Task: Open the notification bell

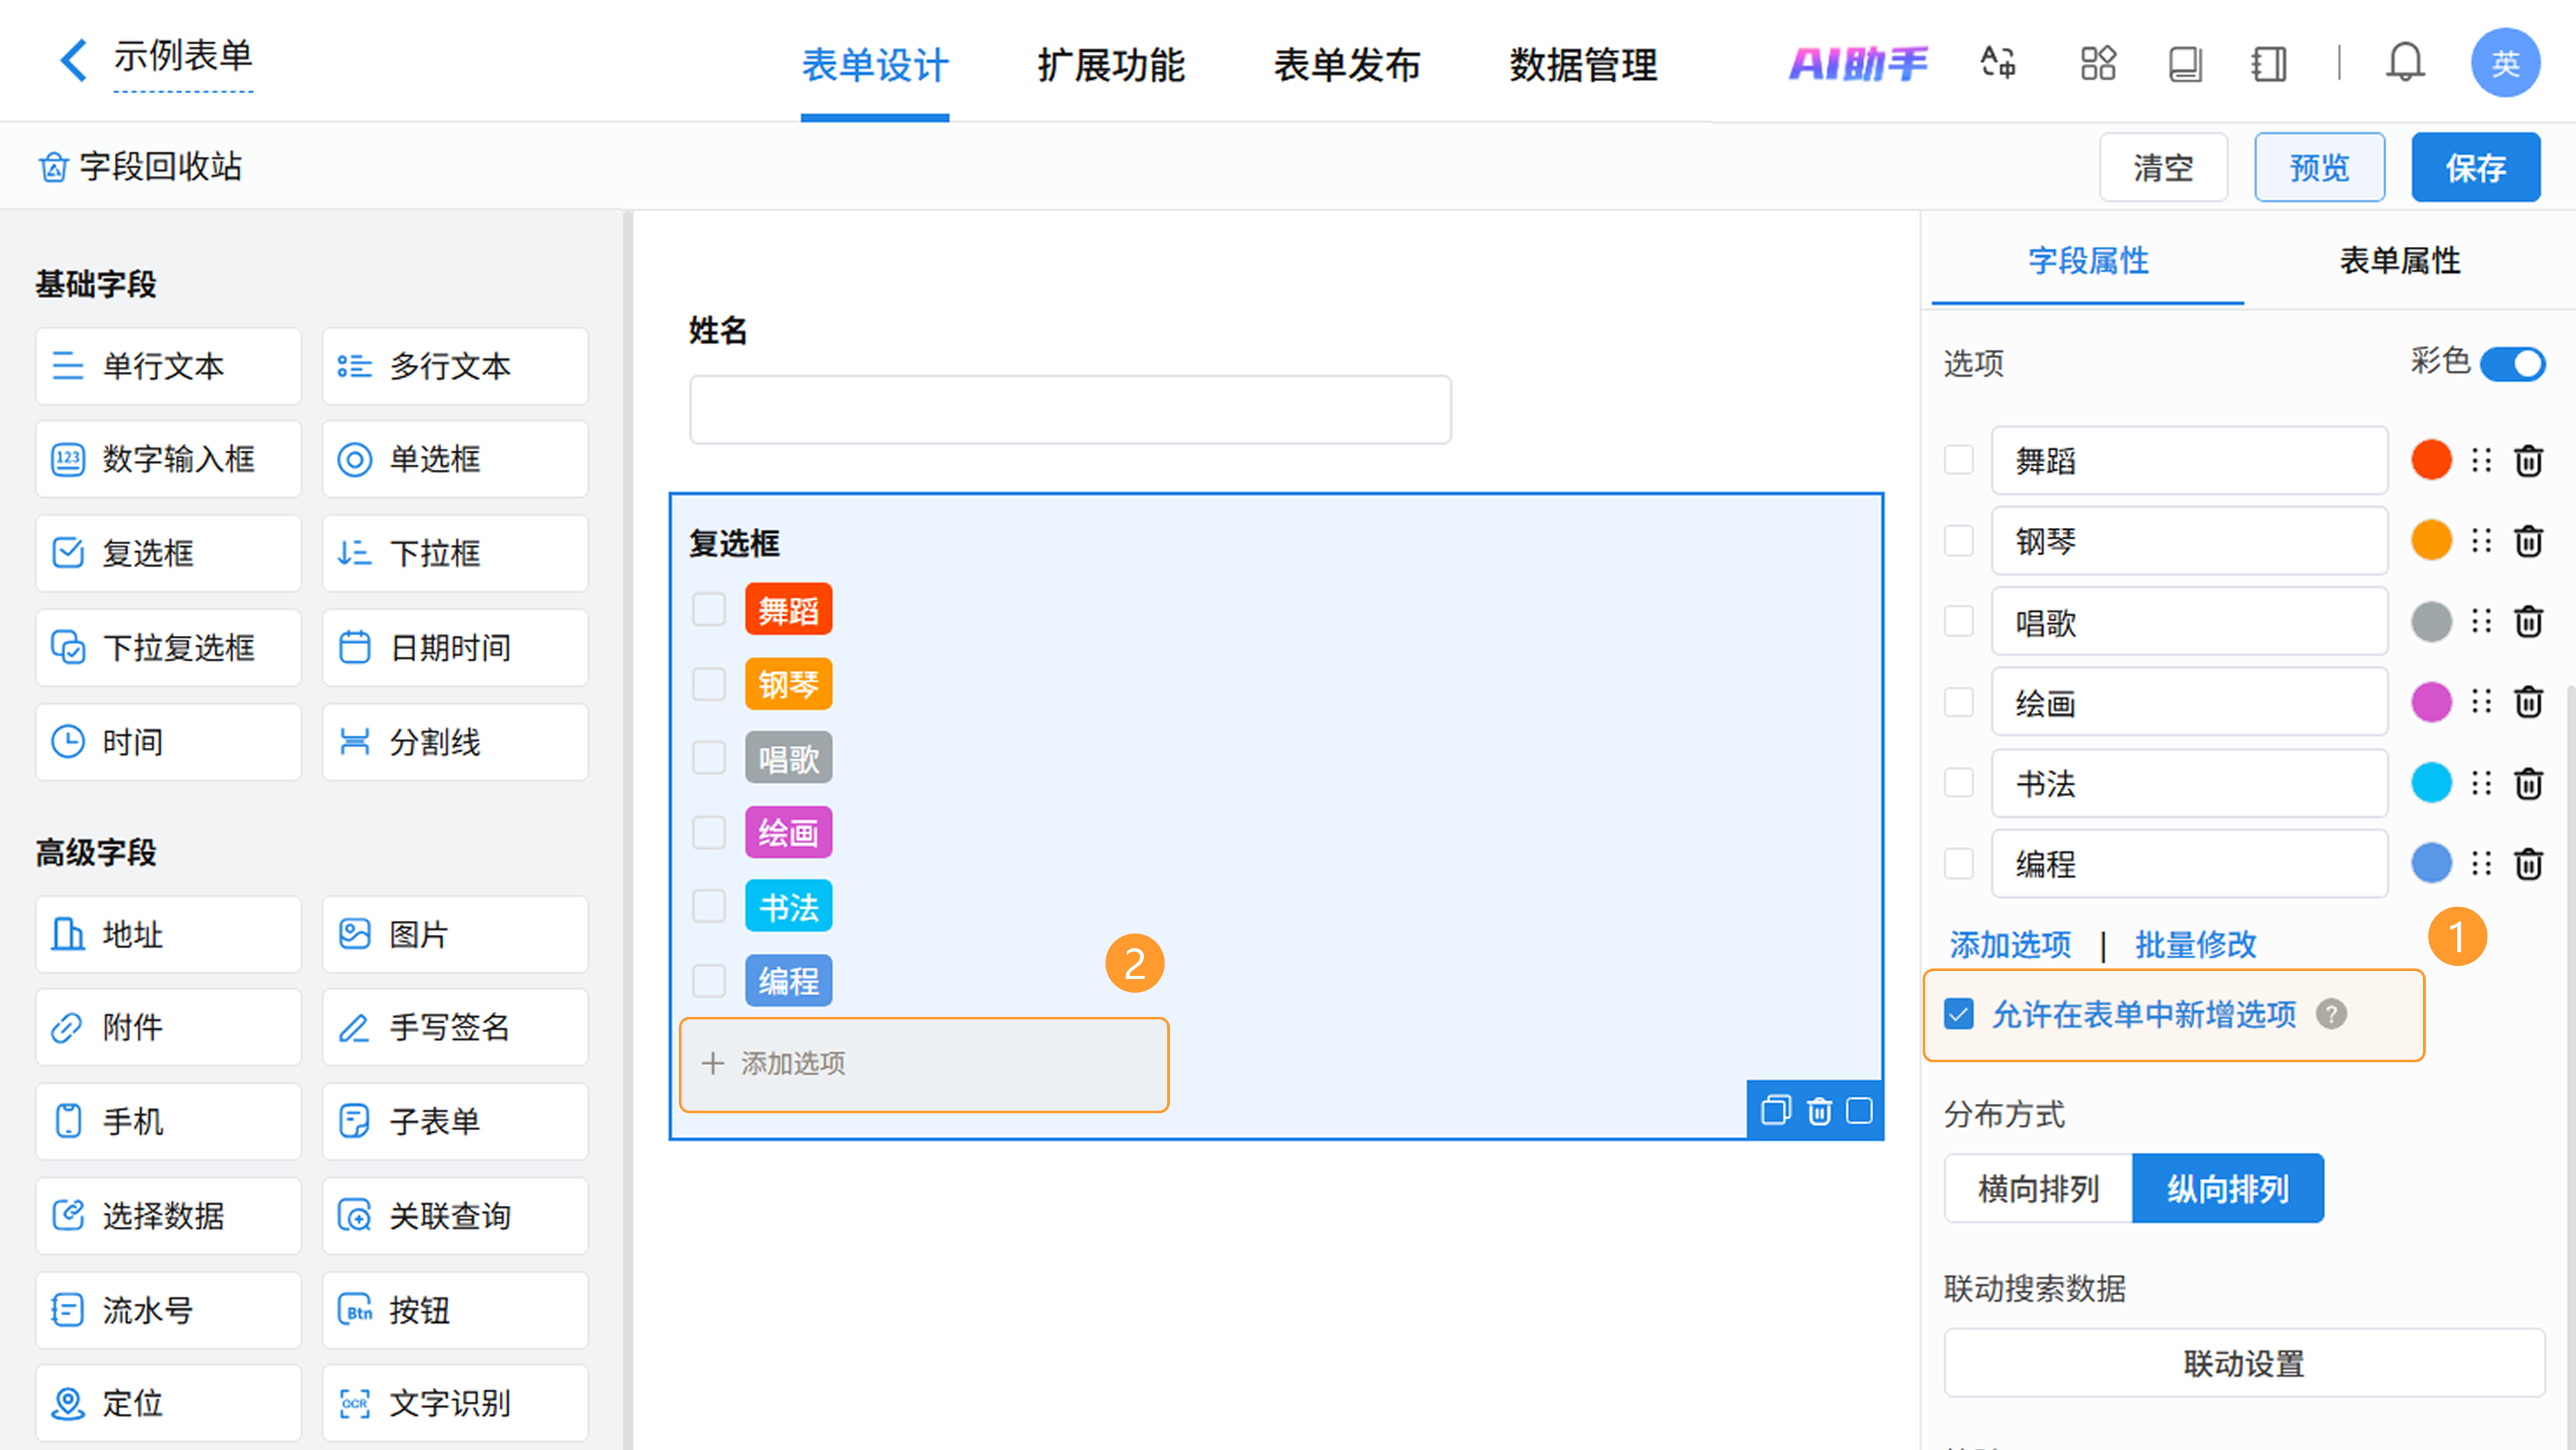Action: (x=2404, y=63)
